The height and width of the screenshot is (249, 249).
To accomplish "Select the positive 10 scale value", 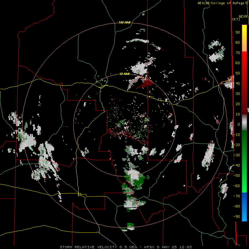I will point(238,114).
